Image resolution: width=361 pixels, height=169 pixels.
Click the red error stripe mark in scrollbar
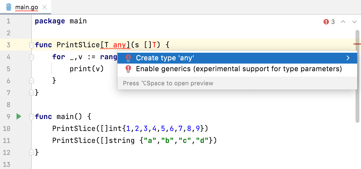click(x=357, y=43)
